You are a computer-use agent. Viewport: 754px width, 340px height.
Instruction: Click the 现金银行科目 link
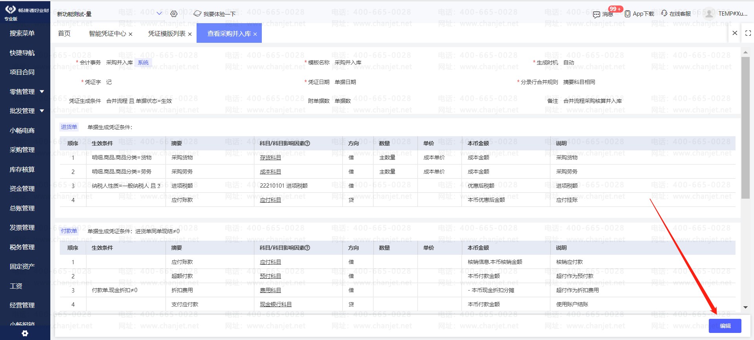(275, 305)
